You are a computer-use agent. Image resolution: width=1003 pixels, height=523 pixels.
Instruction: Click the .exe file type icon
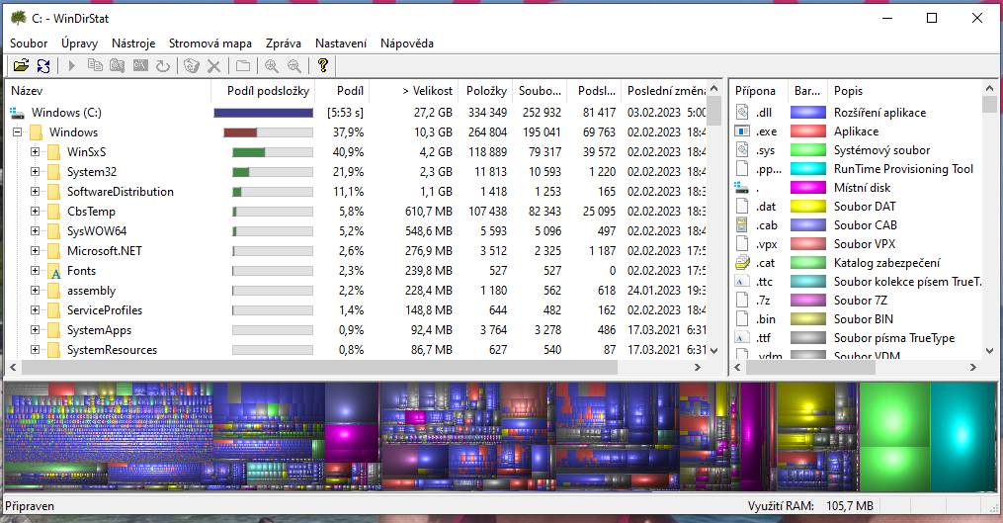(742, 131)
